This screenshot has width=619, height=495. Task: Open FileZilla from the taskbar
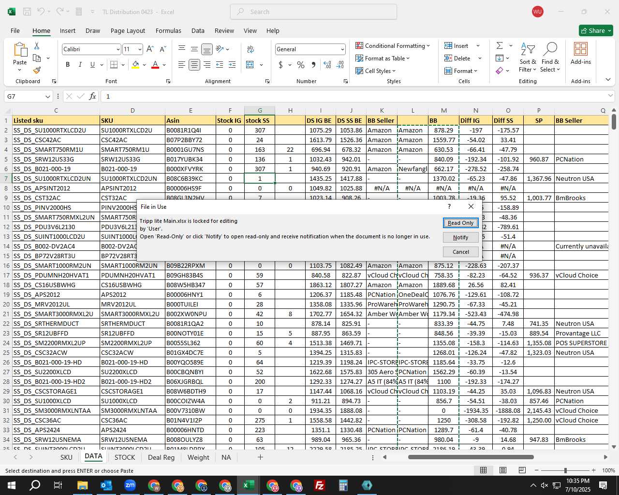(x=320, y=485)
